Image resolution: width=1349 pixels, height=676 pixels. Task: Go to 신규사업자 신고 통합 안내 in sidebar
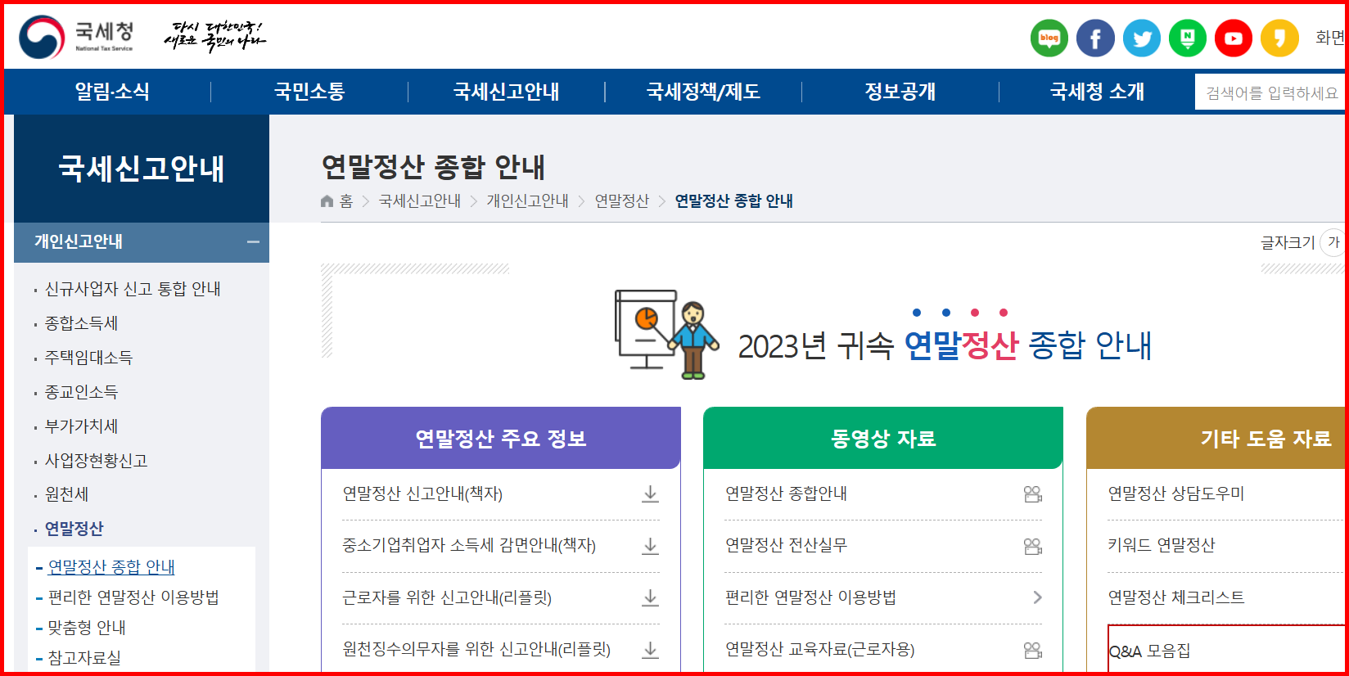pos(133,289)
